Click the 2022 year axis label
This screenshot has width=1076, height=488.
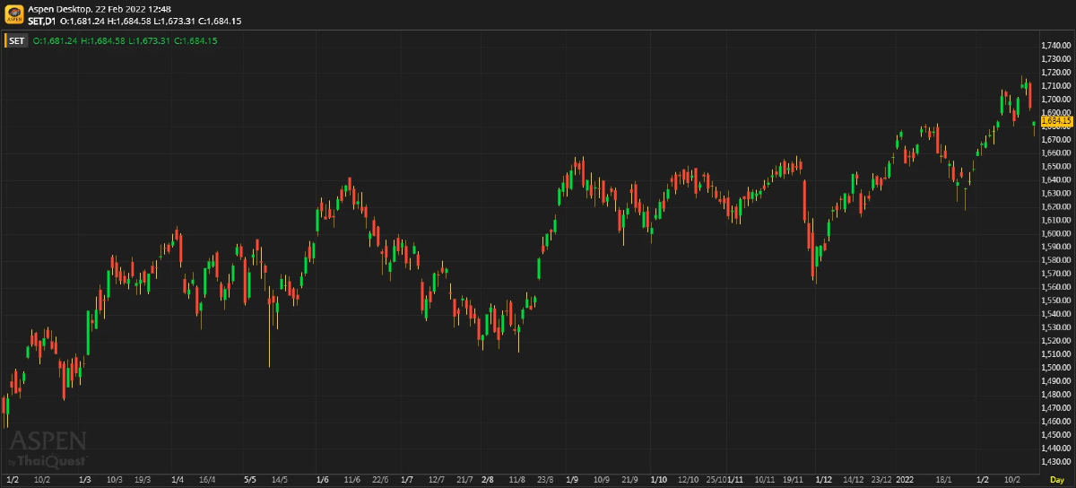[907, 481]
